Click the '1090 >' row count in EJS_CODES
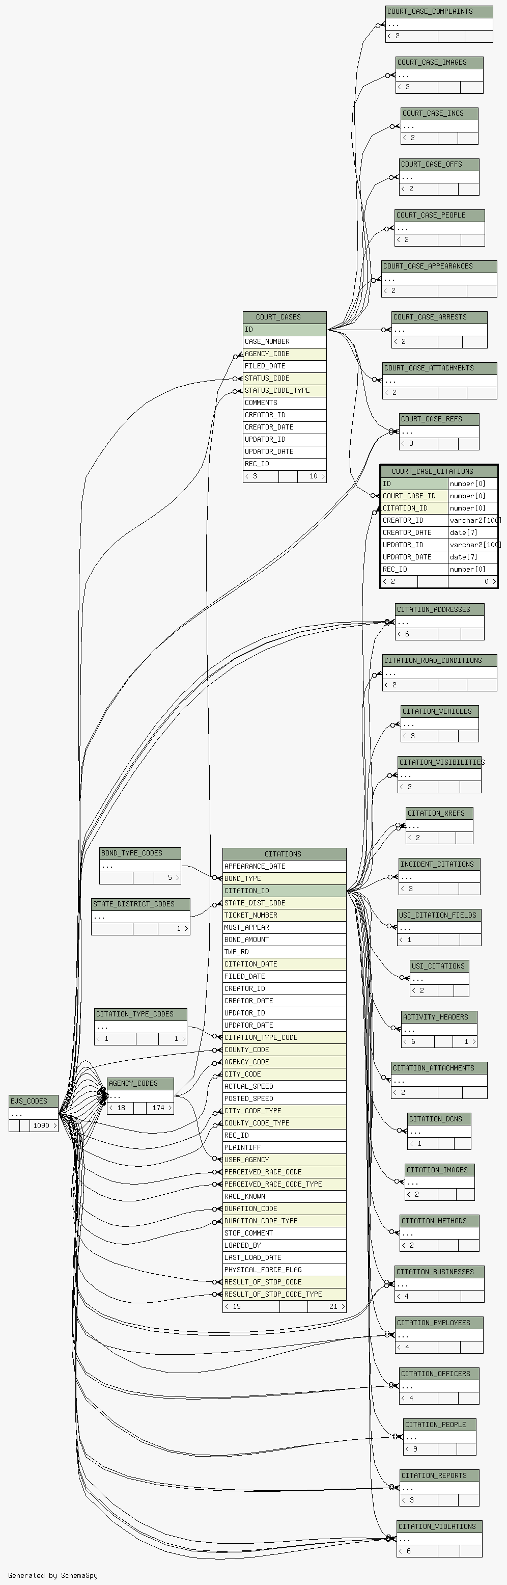Viewport: 507px width, 1585px height. pos(44,1126)
